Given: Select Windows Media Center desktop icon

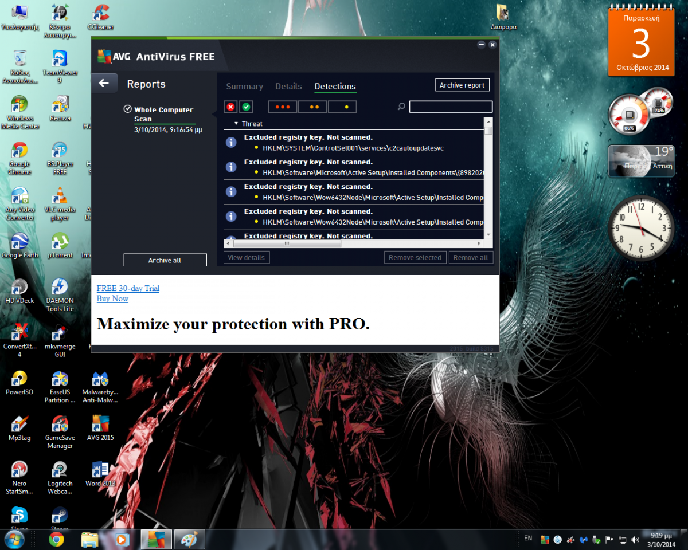Looking at the screenshot, I should tap(19, 112).
